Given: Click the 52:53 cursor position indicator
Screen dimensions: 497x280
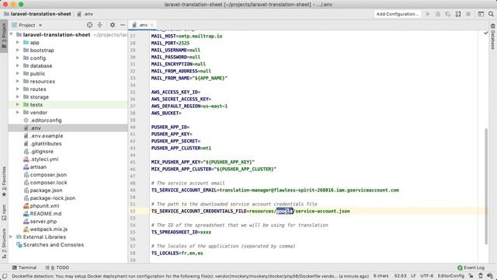Looking at the screenshot, I should point(401,276).
